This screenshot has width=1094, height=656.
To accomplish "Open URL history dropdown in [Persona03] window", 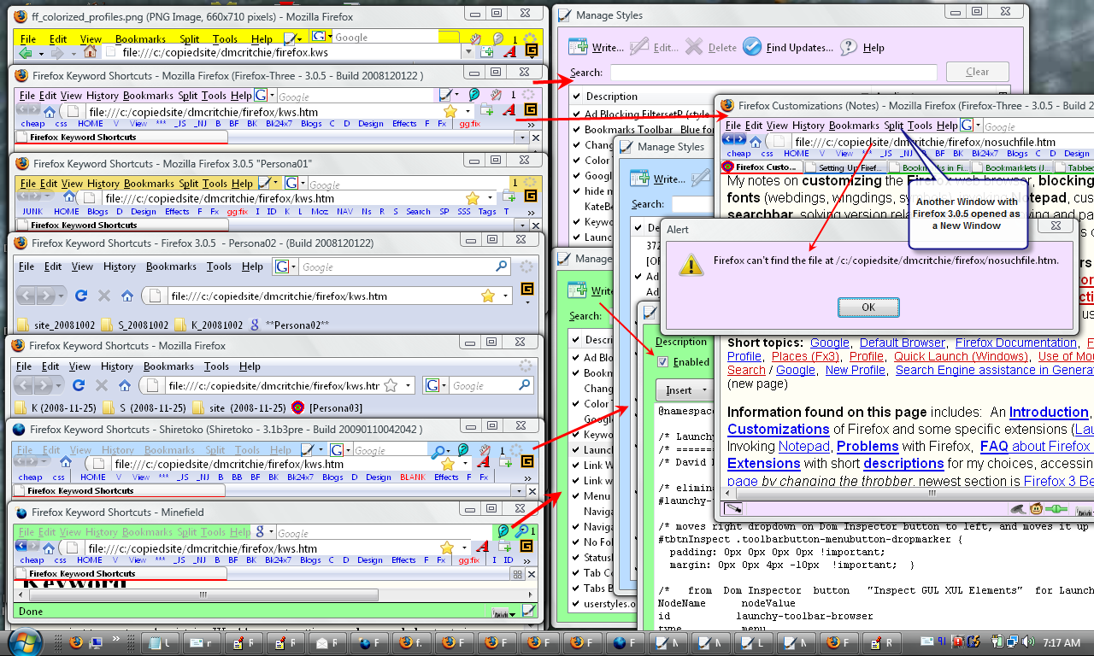I will pyautogui.click(x=407, y=386).
